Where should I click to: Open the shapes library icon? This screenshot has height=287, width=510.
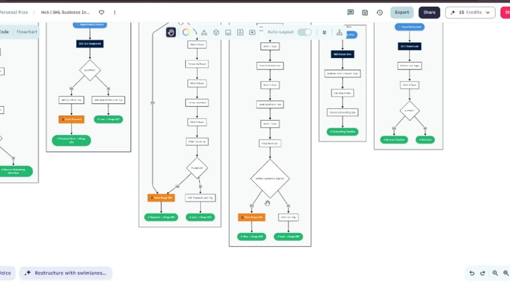click(x=204, y=32)
